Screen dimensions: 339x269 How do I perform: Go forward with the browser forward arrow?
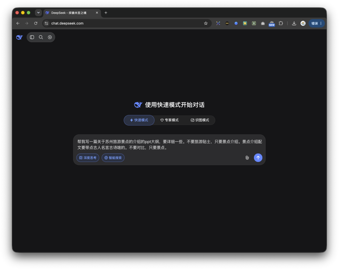pyautogui.click(x=27, y=23)
